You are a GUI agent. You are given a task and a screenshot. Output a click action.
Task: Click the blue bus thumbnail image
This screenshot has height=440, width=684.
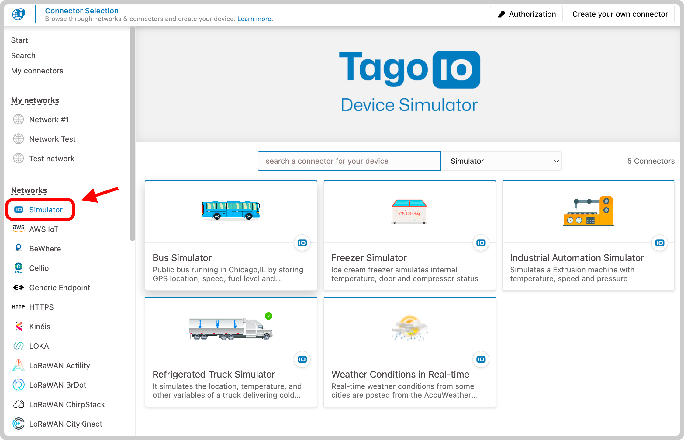231,210
